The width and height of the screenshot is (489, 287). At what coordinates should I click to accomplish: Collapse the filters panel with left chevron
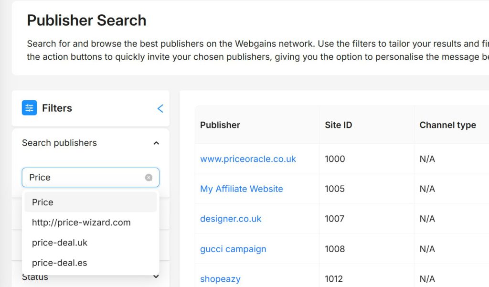pyautogui.click(x=160, y=108)
